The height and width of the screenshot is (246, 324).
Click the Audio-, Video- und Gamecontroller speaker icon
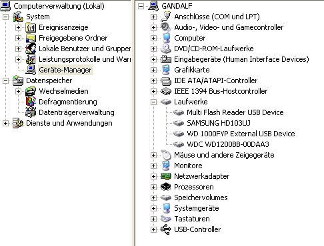click(166, 27)
